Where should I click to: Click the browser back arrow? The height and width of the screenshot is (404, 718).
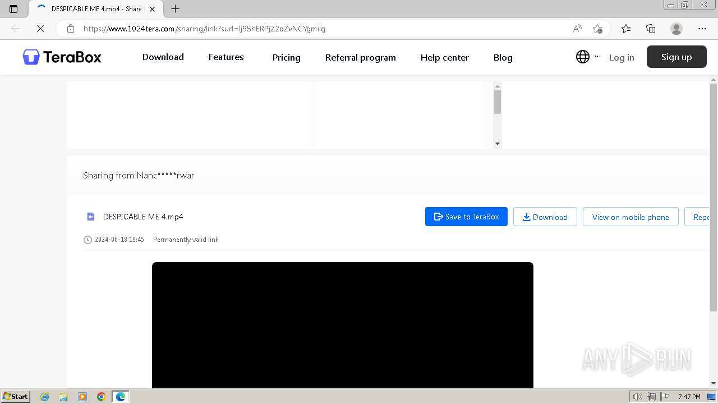pos(16,29)
